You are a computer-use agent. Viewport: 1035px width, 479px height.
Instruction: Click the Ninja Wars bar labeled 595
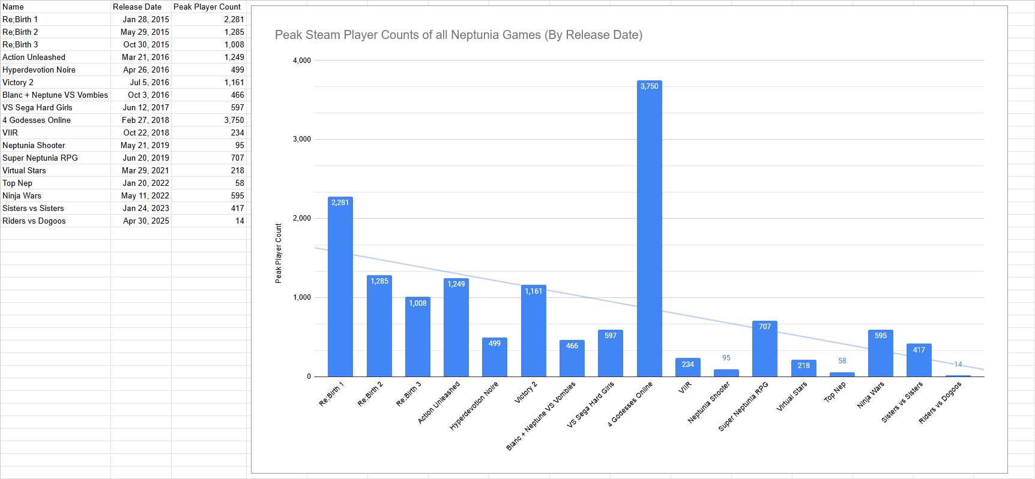click(x=881, y=353)
